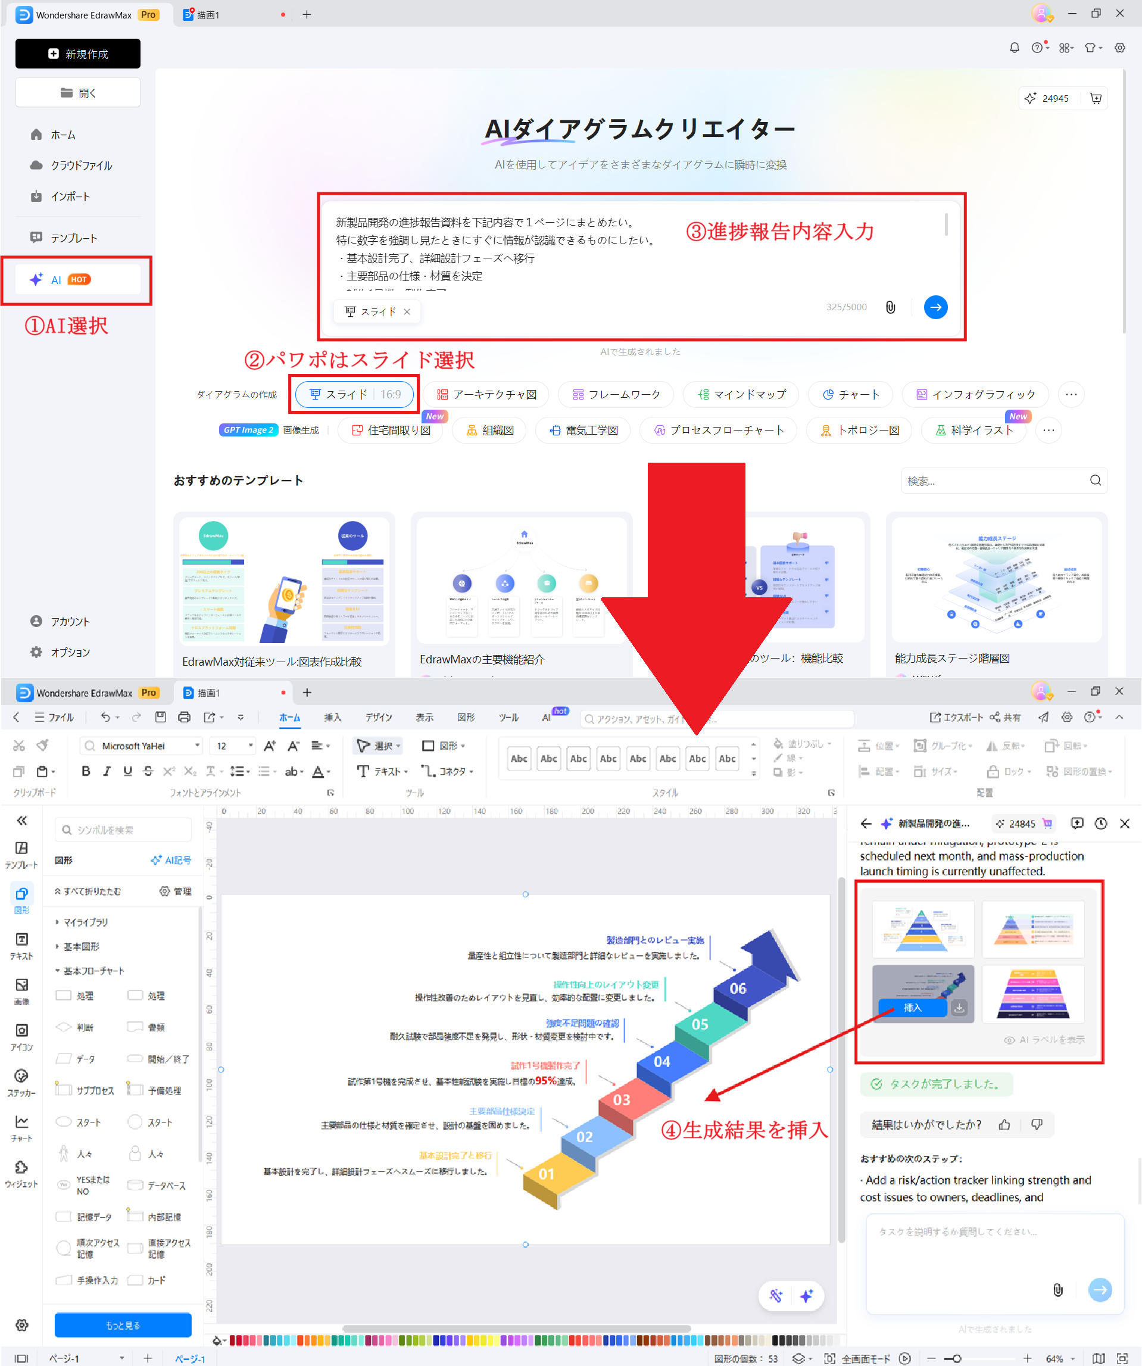
Task: Activate the format painter brush
Action: pos(43,746)
